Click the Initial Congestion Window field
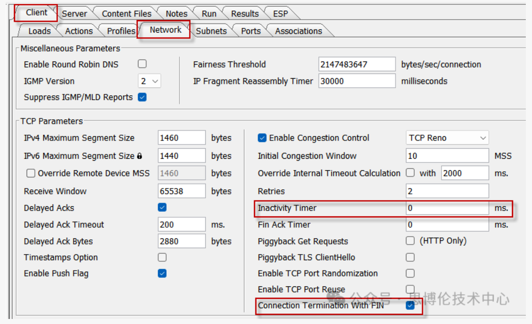 (447, 156)
